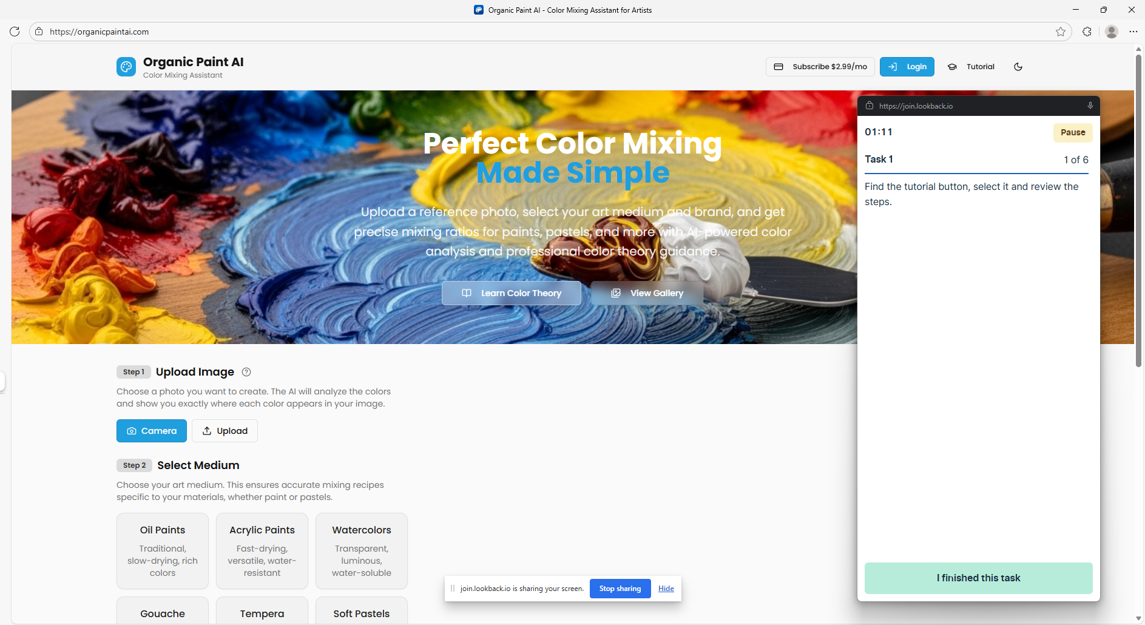
Task: Reload the current page
Action: (x=15, y=31)
